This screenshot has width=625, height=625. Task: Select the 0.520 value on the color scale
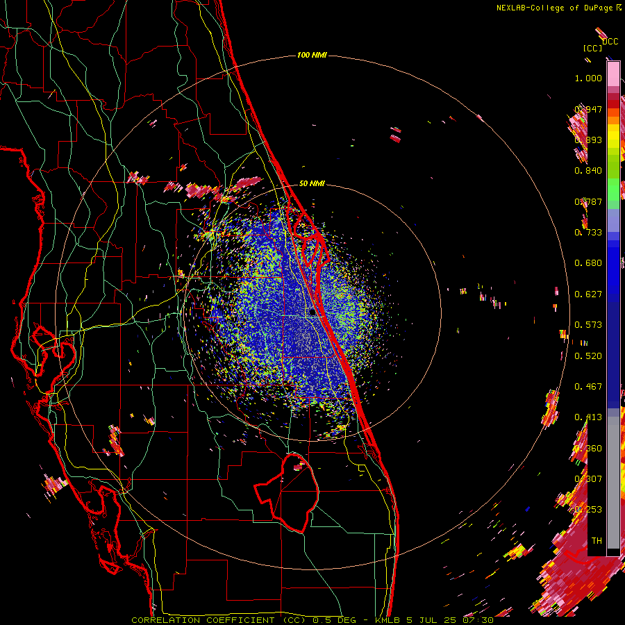(588, 356)
